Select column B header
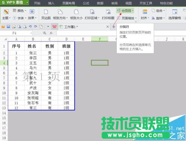 coord(33,39)
